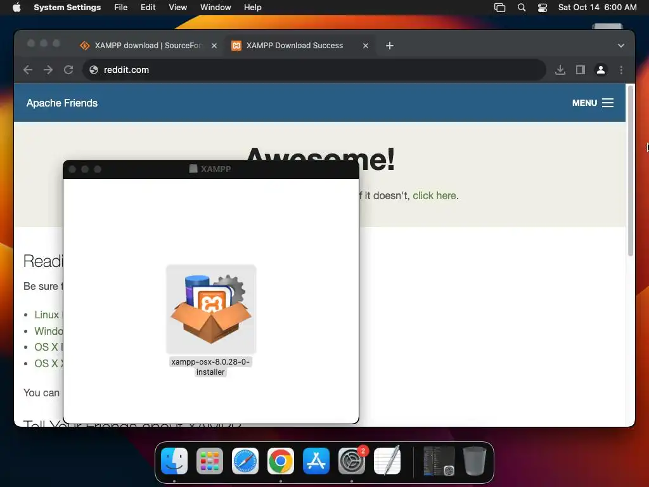
Task: Click the page vertical scrollbar
Action: [x=630, y=171]
